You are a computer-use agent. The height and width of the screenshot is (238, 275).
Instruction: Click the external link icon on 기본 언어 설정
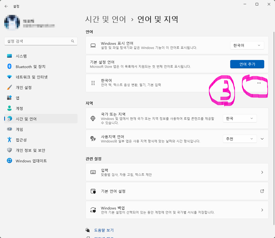point(262,191)
